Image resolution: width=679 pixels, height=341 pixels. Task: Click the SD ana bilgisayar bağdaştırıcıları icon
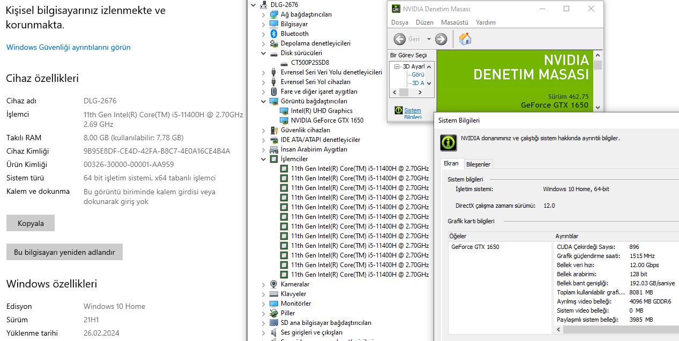pyautogui.click(x=274, y=323)
